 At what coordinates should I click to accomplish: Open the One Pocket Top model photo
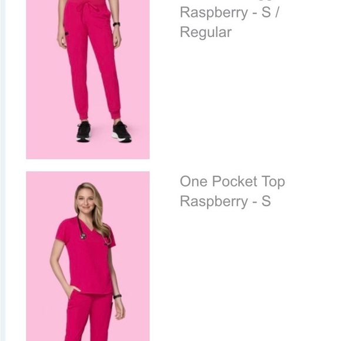(x=88, y=256)
